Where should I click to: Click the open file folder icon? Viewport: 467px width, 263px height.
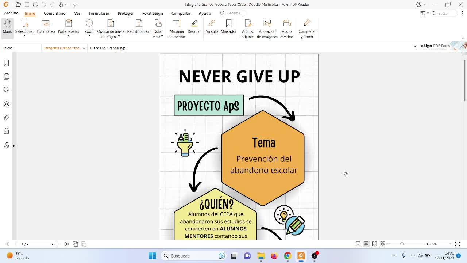coord(18,4)
